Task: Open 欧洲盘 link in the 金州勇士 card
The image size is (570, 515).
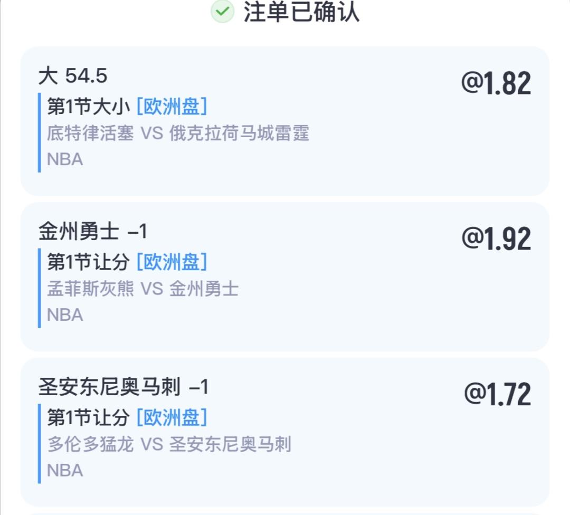Action: [x=172, y=262]
